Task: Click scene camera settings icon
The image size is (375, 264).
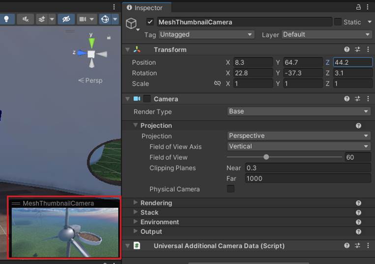Action: tap(83, 19)
